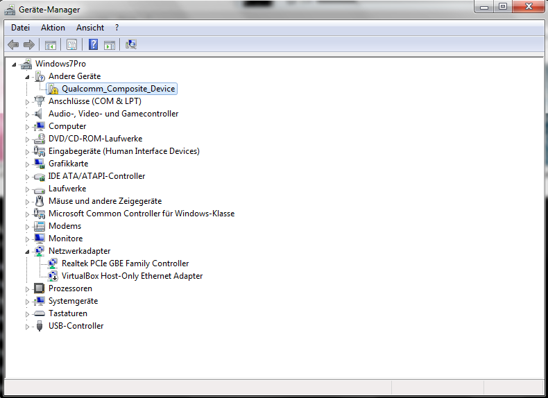The height and width of the screenshot is (398, 548).
Task: Open the Help question mark toolbar icon
Action: pos(93,45)
